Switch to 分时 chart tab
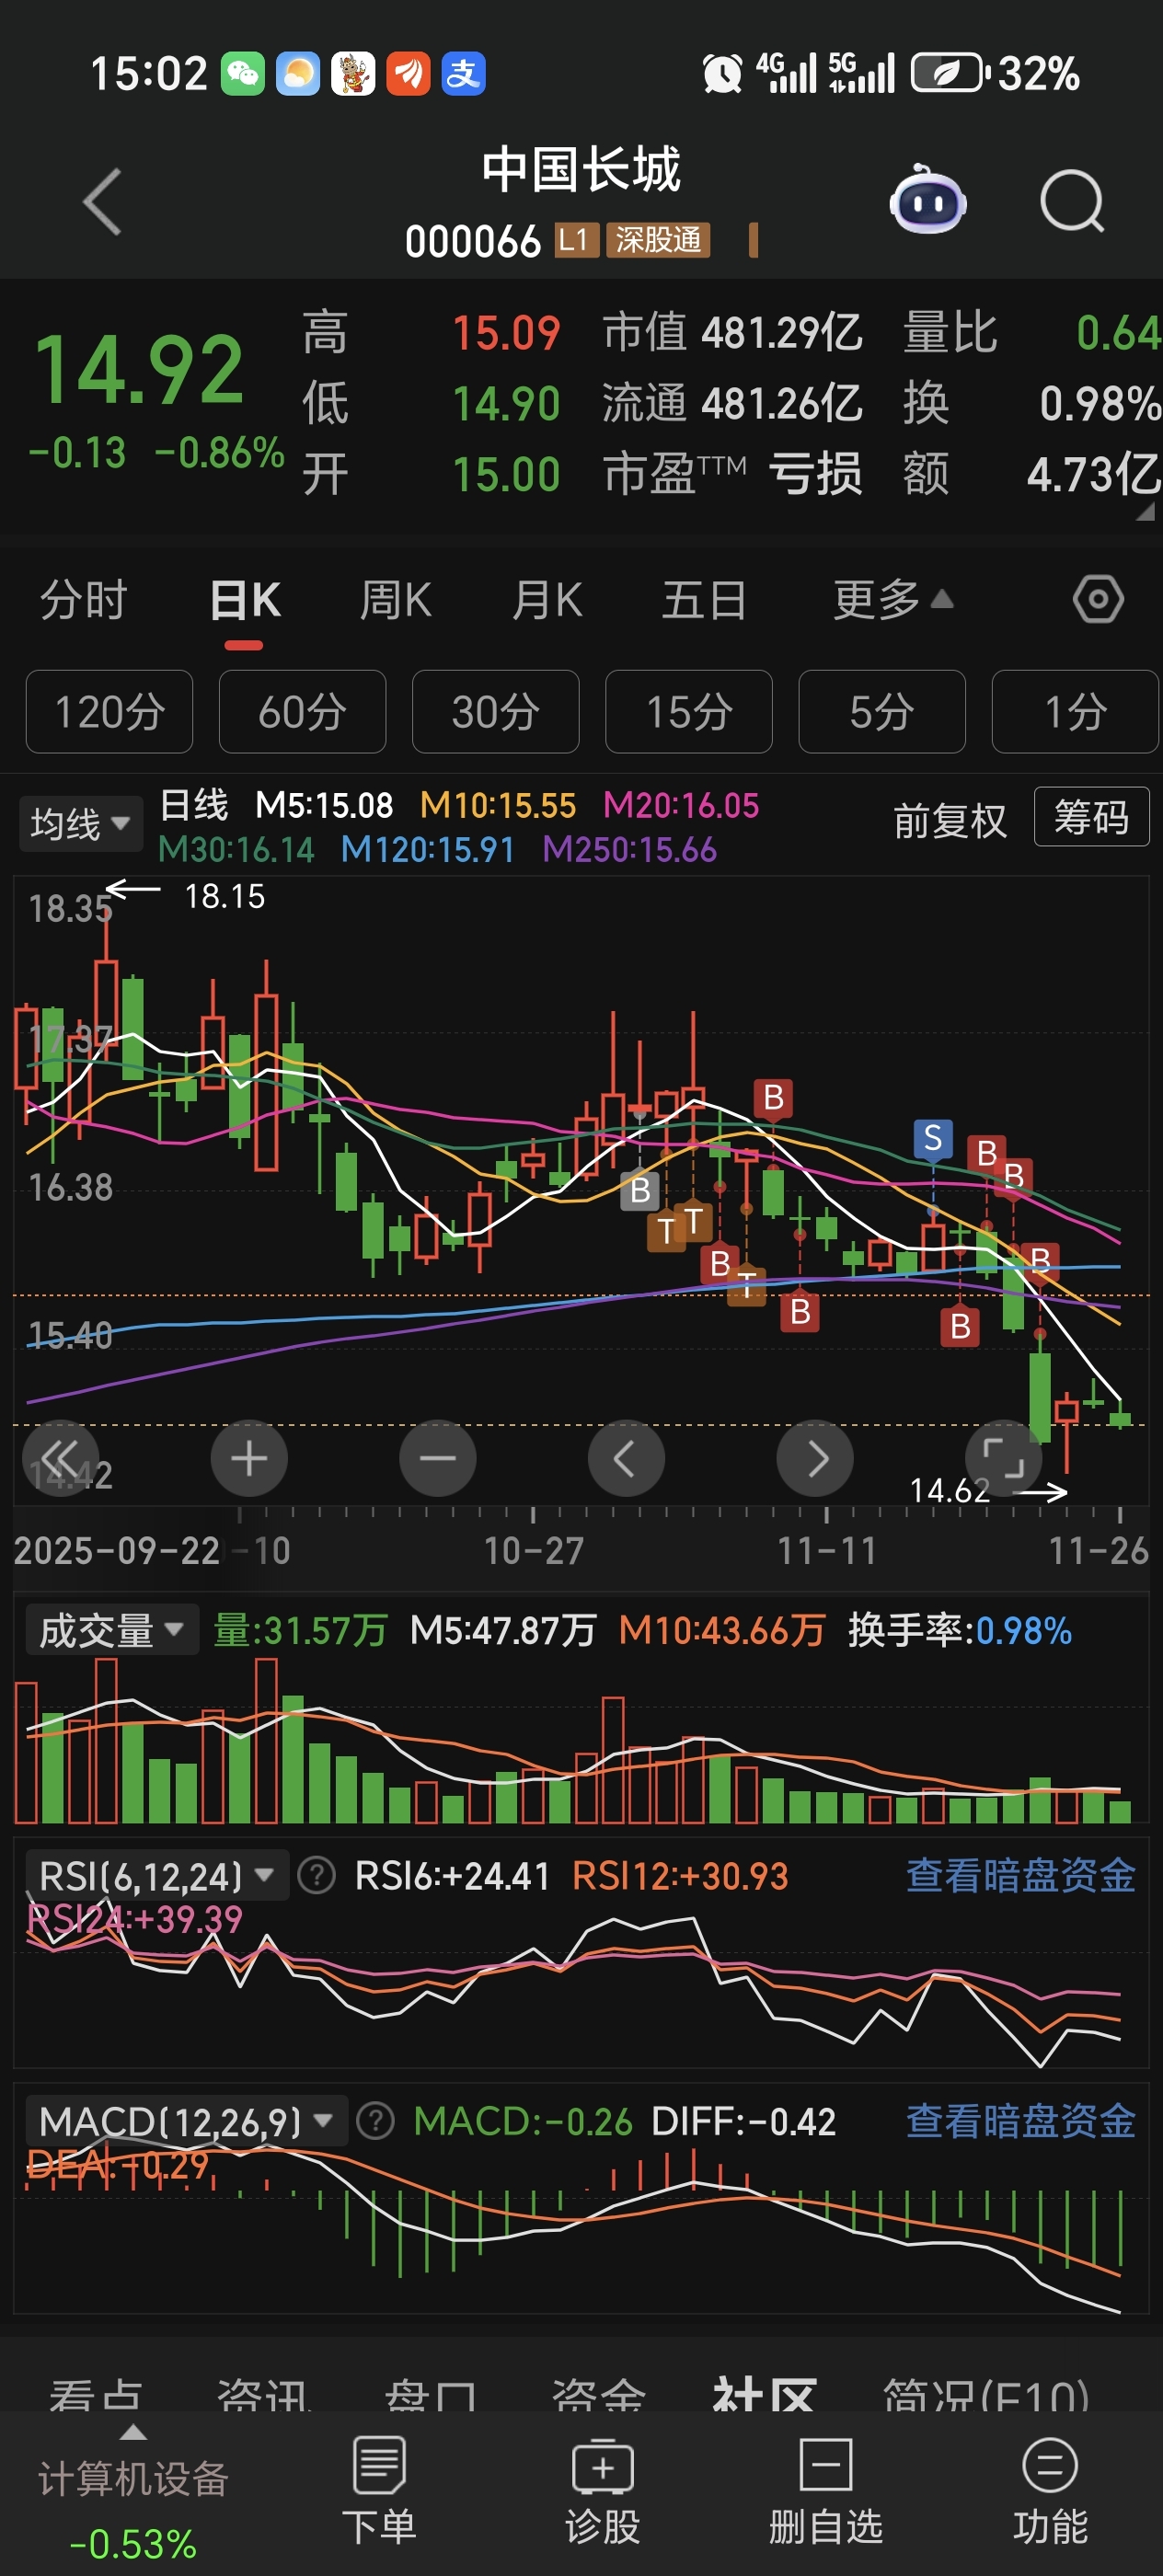Viewport: 1163px width, 2576px height. (x=83, y=600)
